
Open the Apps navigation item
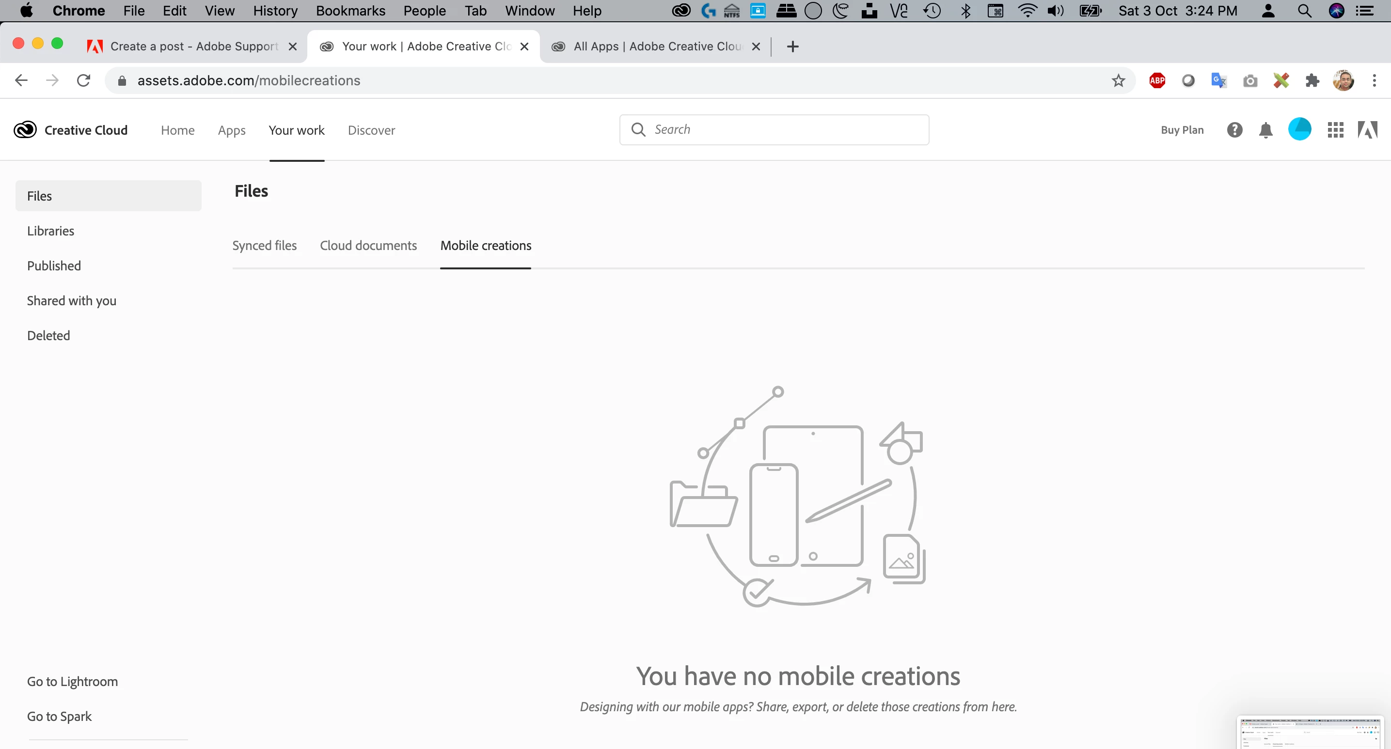click(x=232, y=130)
